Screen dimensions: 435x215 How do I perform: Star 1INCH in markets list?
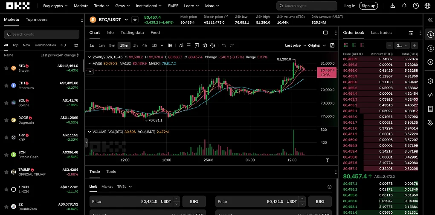click(6, 190)
